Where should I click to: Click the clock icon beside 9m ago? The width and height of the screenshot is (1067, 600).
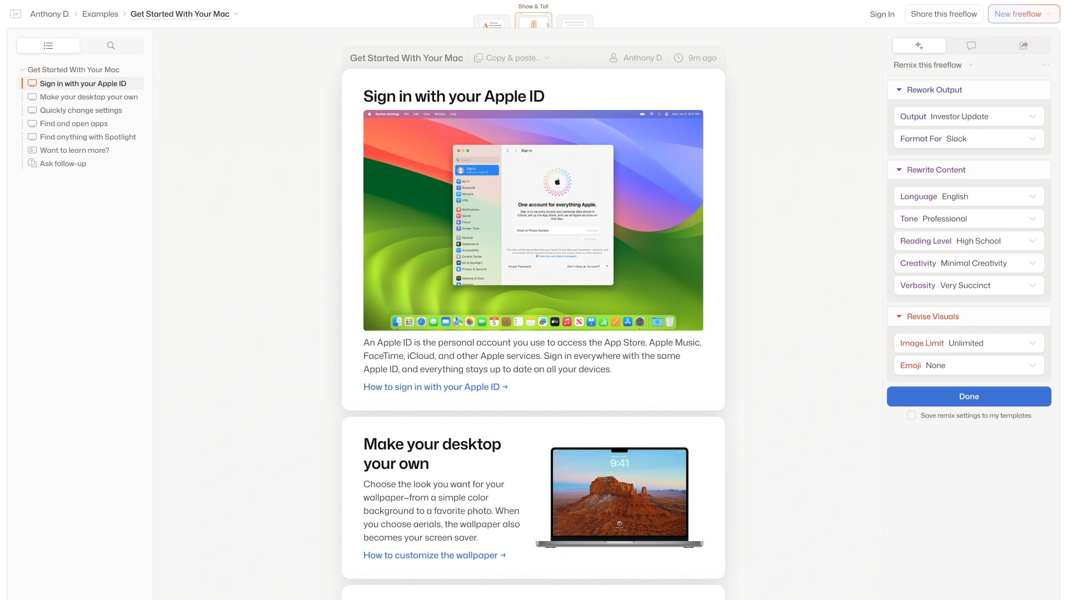pyautogui.click(x=679, y=58)
